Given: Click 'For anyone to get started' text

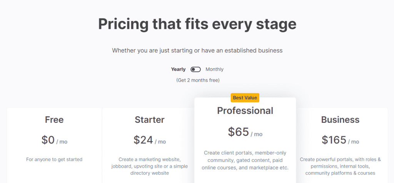Looking at the screenshot, I should (54, 160).
